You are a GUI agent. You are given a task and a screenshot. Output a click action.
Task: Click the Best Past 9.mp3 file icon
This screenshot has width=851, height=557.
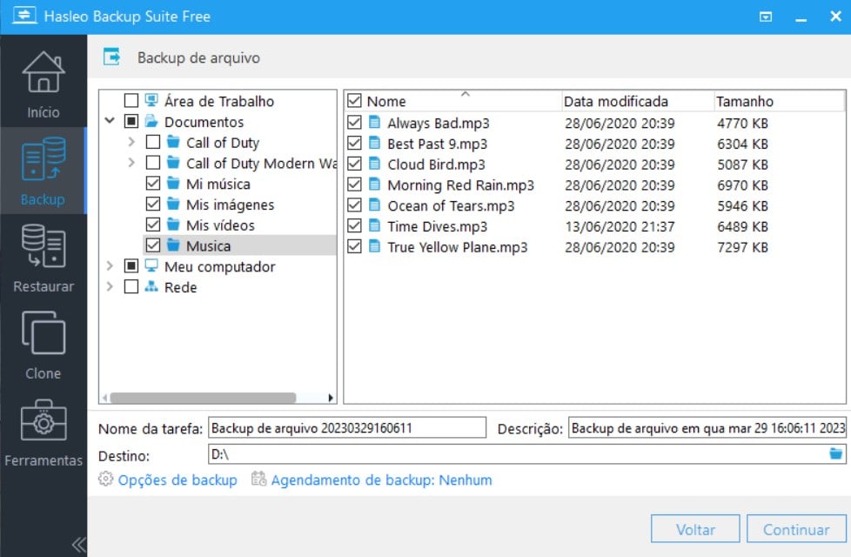[x=374, y=143]
